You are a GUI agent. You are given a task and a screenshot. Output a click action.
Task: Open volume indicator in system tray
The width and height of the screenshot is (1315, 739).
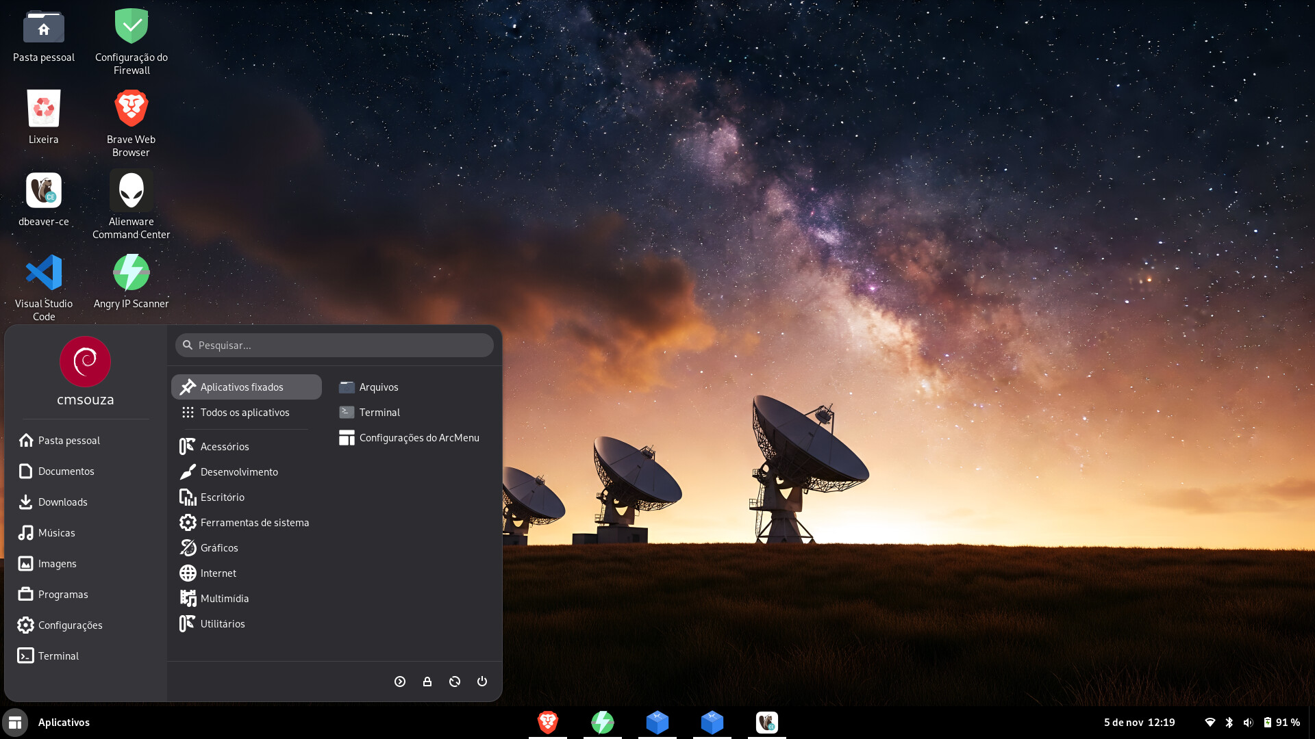1248,723
